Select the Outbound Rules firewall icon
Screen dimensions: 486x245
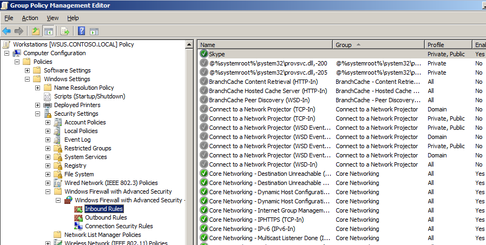pyautogui.click(x=78, y=217)
